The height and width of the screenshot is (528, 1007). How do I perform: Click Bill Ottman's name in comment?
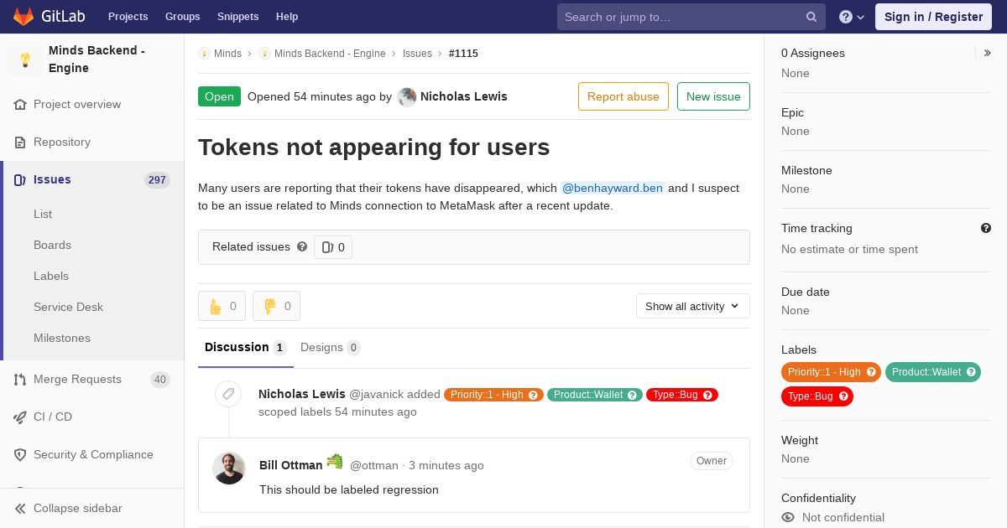[x=291, y=465]
